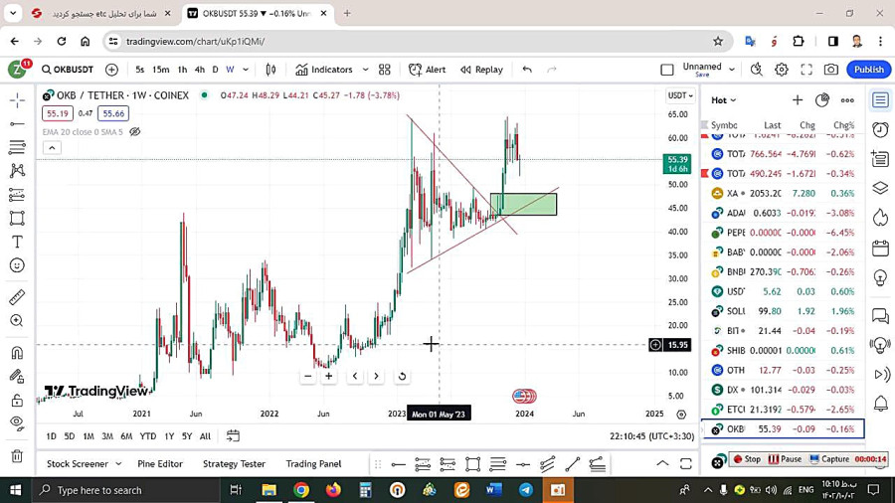Toggle stay in drawing mode
This screenshot has width=895, height=503.
click(17, 377)
